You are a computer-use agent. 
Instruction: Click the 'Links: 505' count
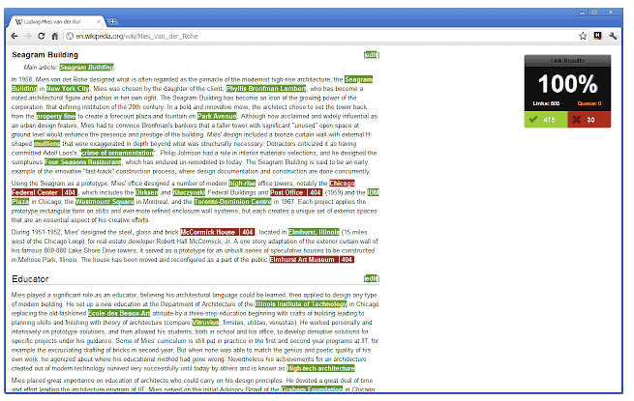click(546, 103)
